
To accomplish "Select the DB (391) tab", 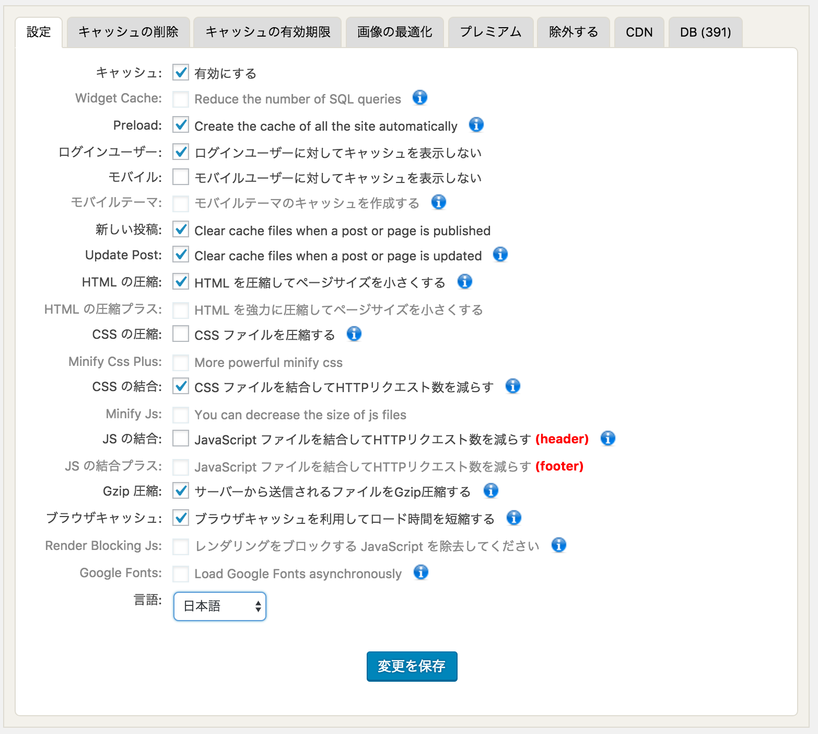I will coord(704,32).
